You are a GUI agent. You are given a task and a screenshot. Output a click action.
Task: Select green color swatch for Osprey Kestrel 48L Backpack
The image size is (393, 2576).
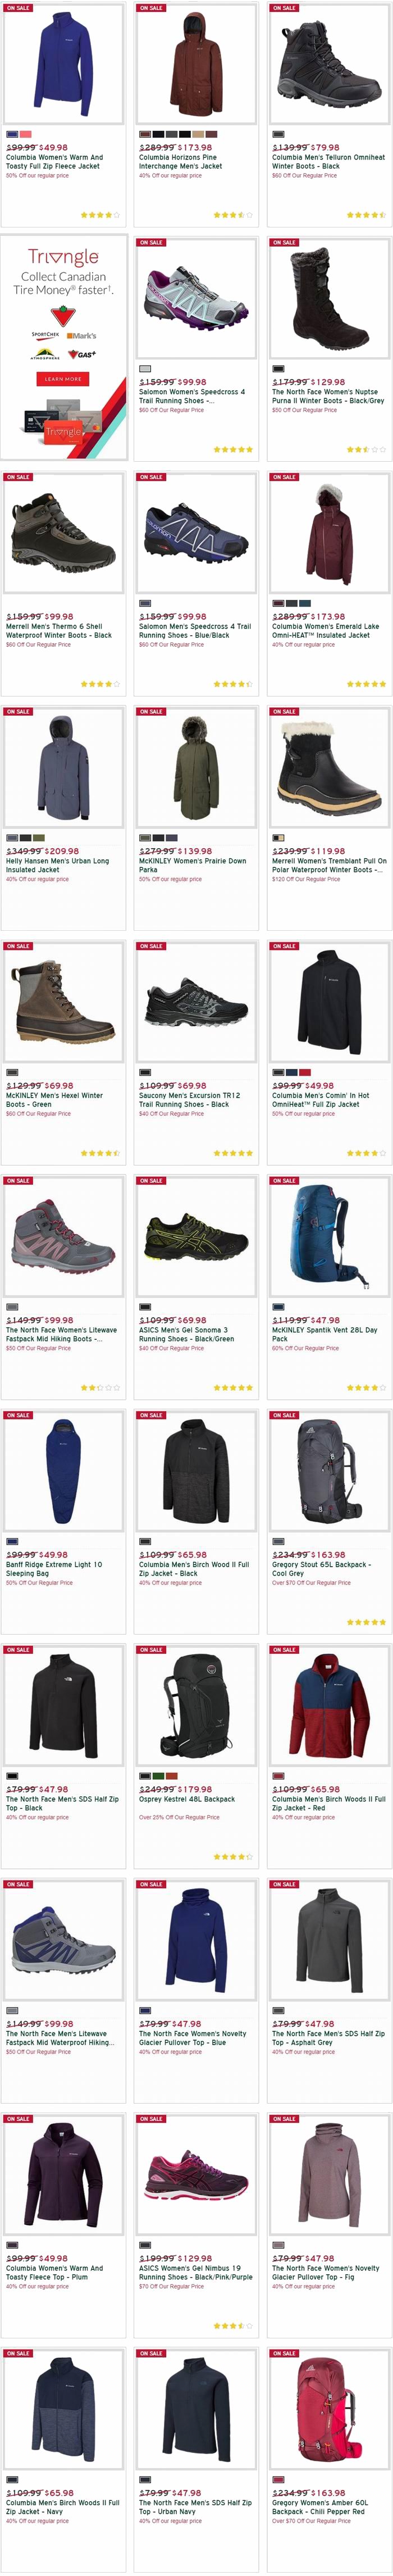coord(158,1775)
